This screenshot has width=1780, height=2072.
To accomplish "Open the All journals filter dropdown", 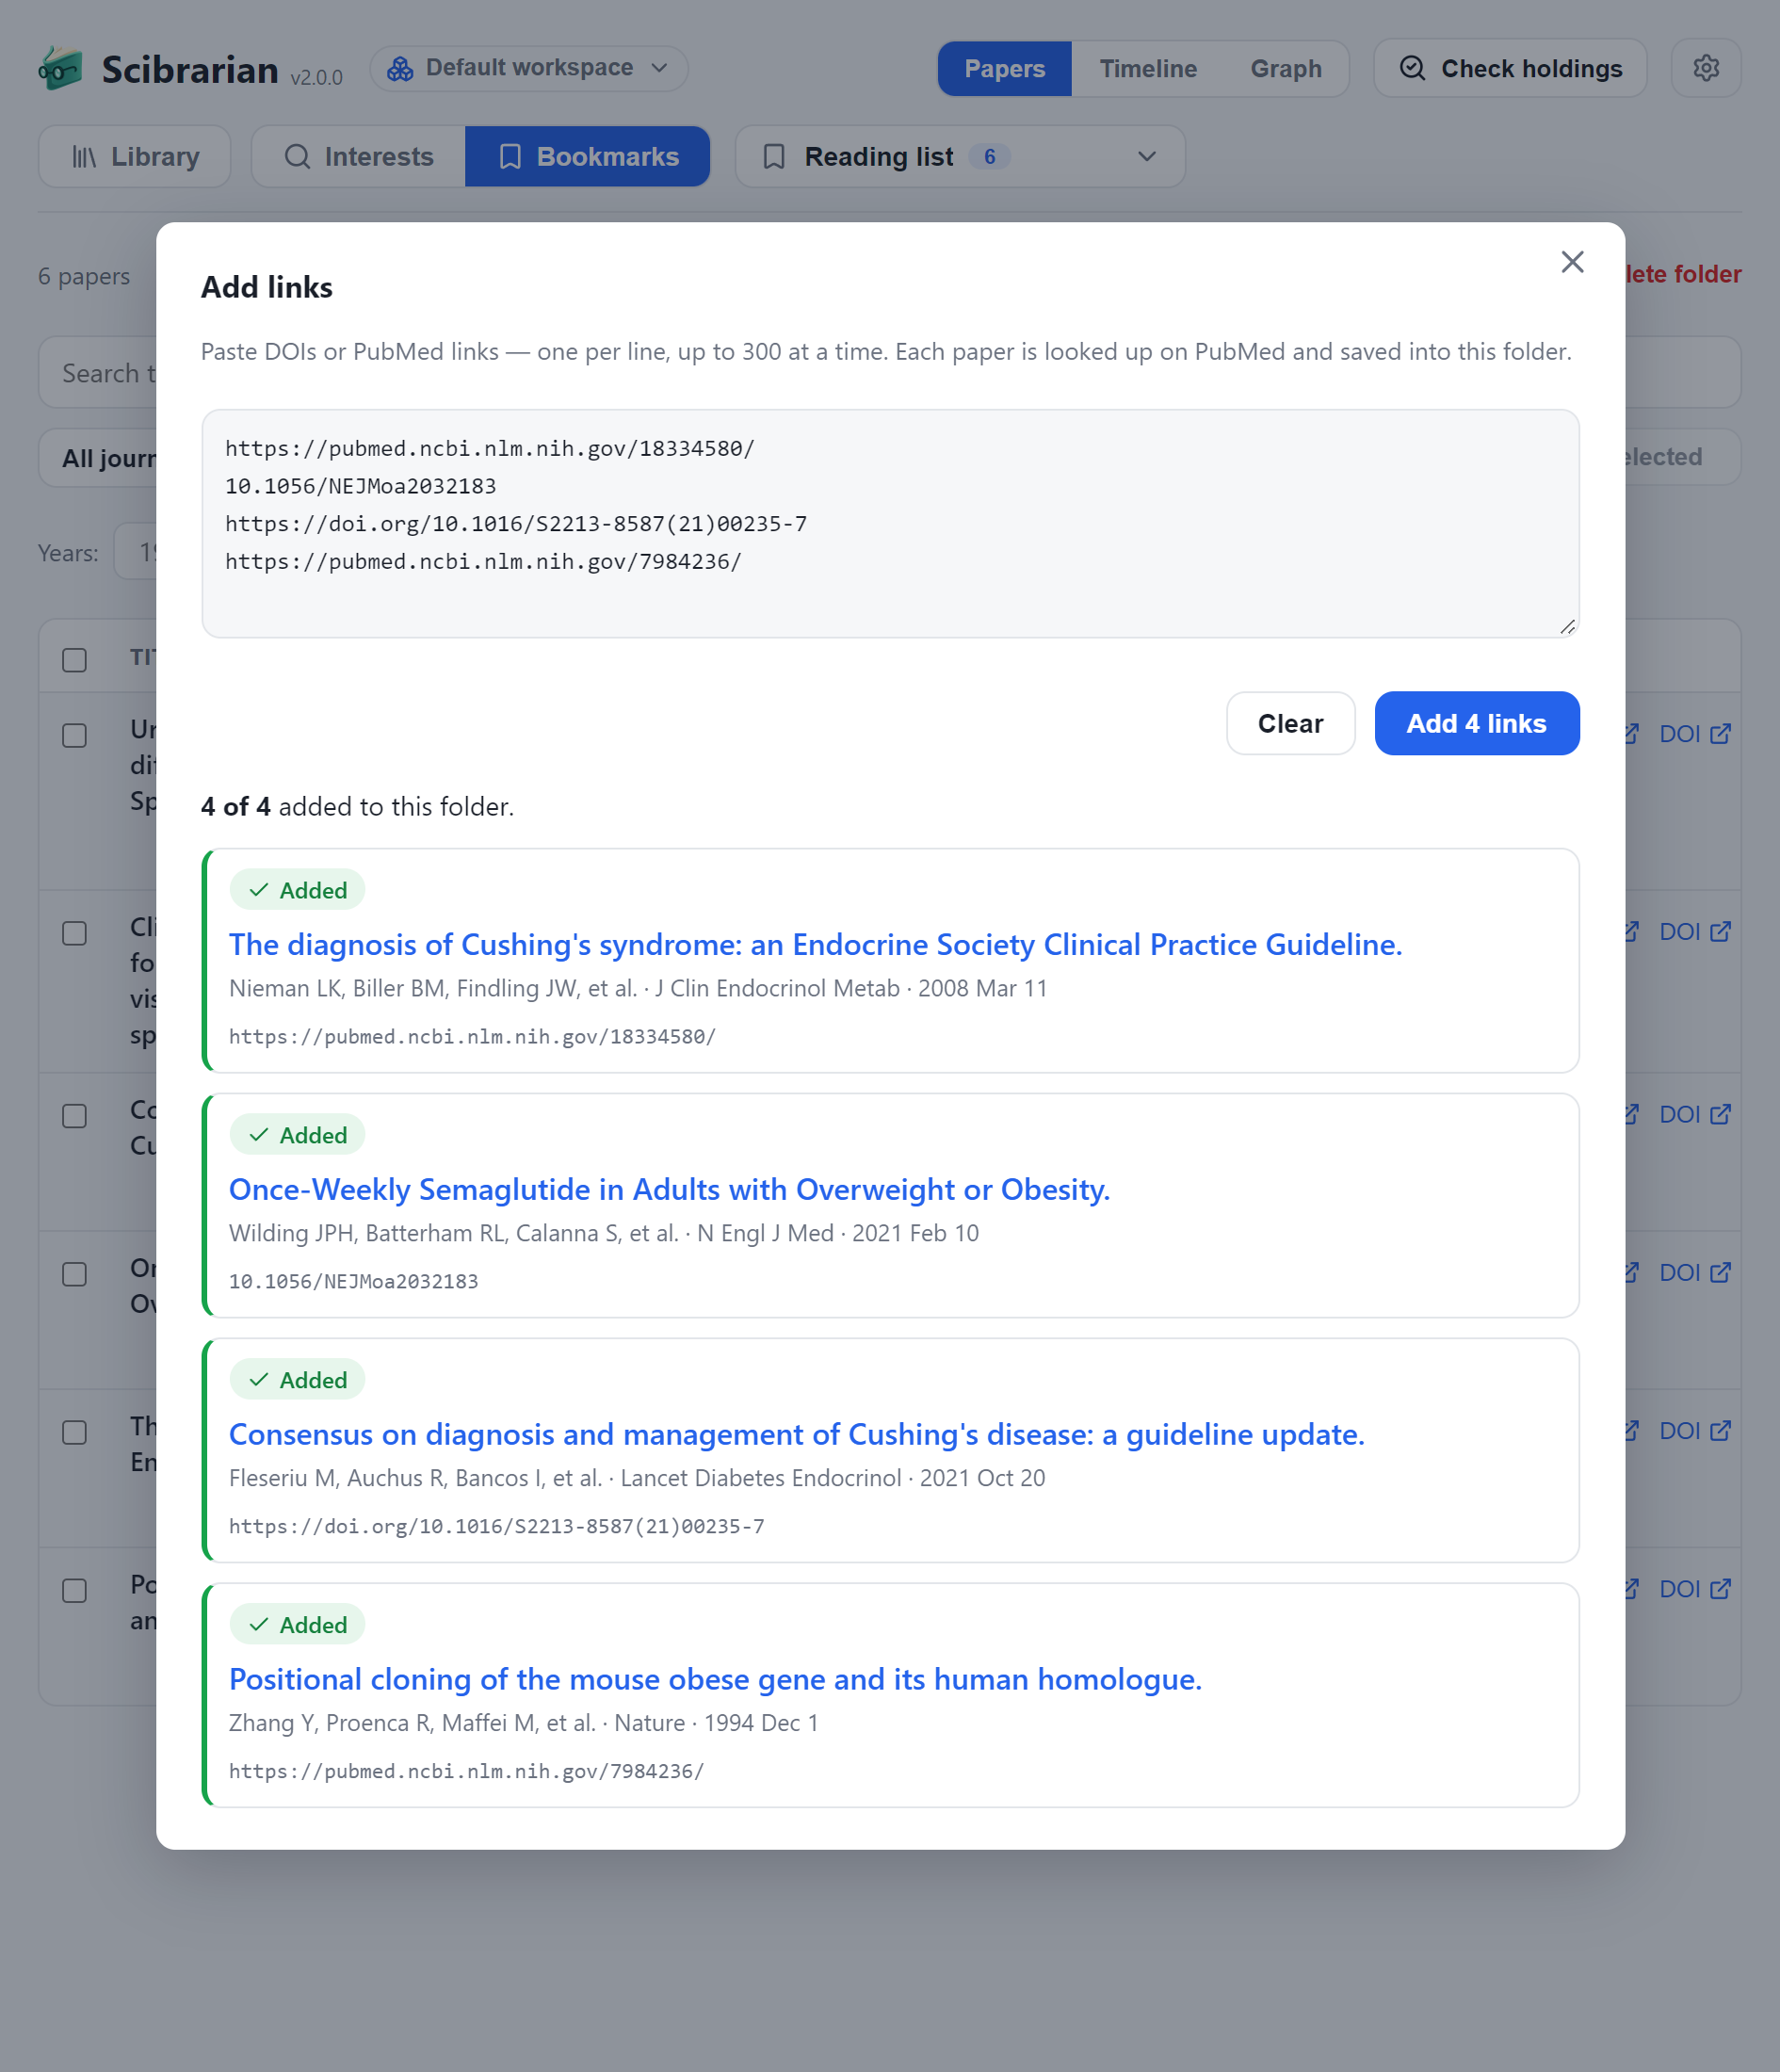I will click(98, 458).
